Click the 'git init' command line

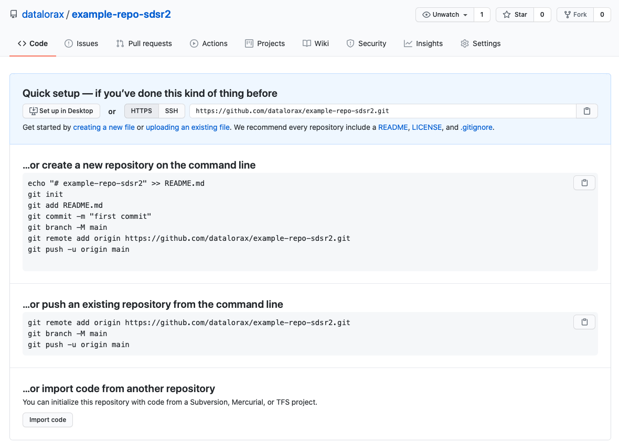pos(46,194)
